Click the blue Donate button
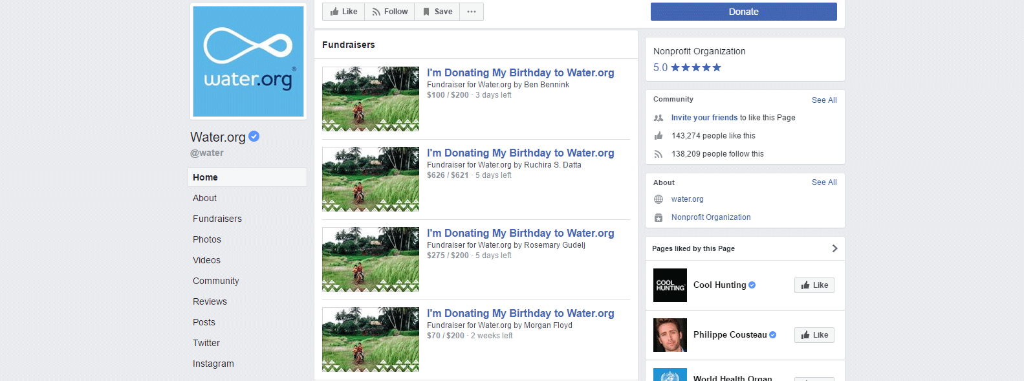This screenshot has height=381, width=1024. click(x=744, y=12)
